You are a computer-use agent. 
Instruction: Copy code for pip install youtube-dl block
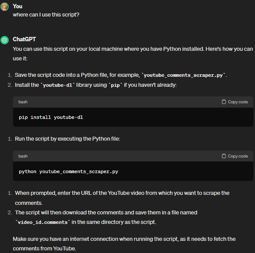click(x=235, y=102)
